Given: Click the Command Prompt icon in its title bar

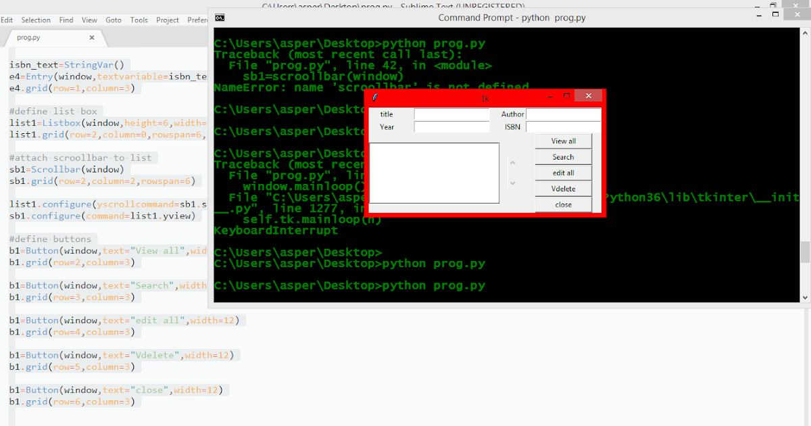Looking at the screenshot, I should [x=220, y=18].
